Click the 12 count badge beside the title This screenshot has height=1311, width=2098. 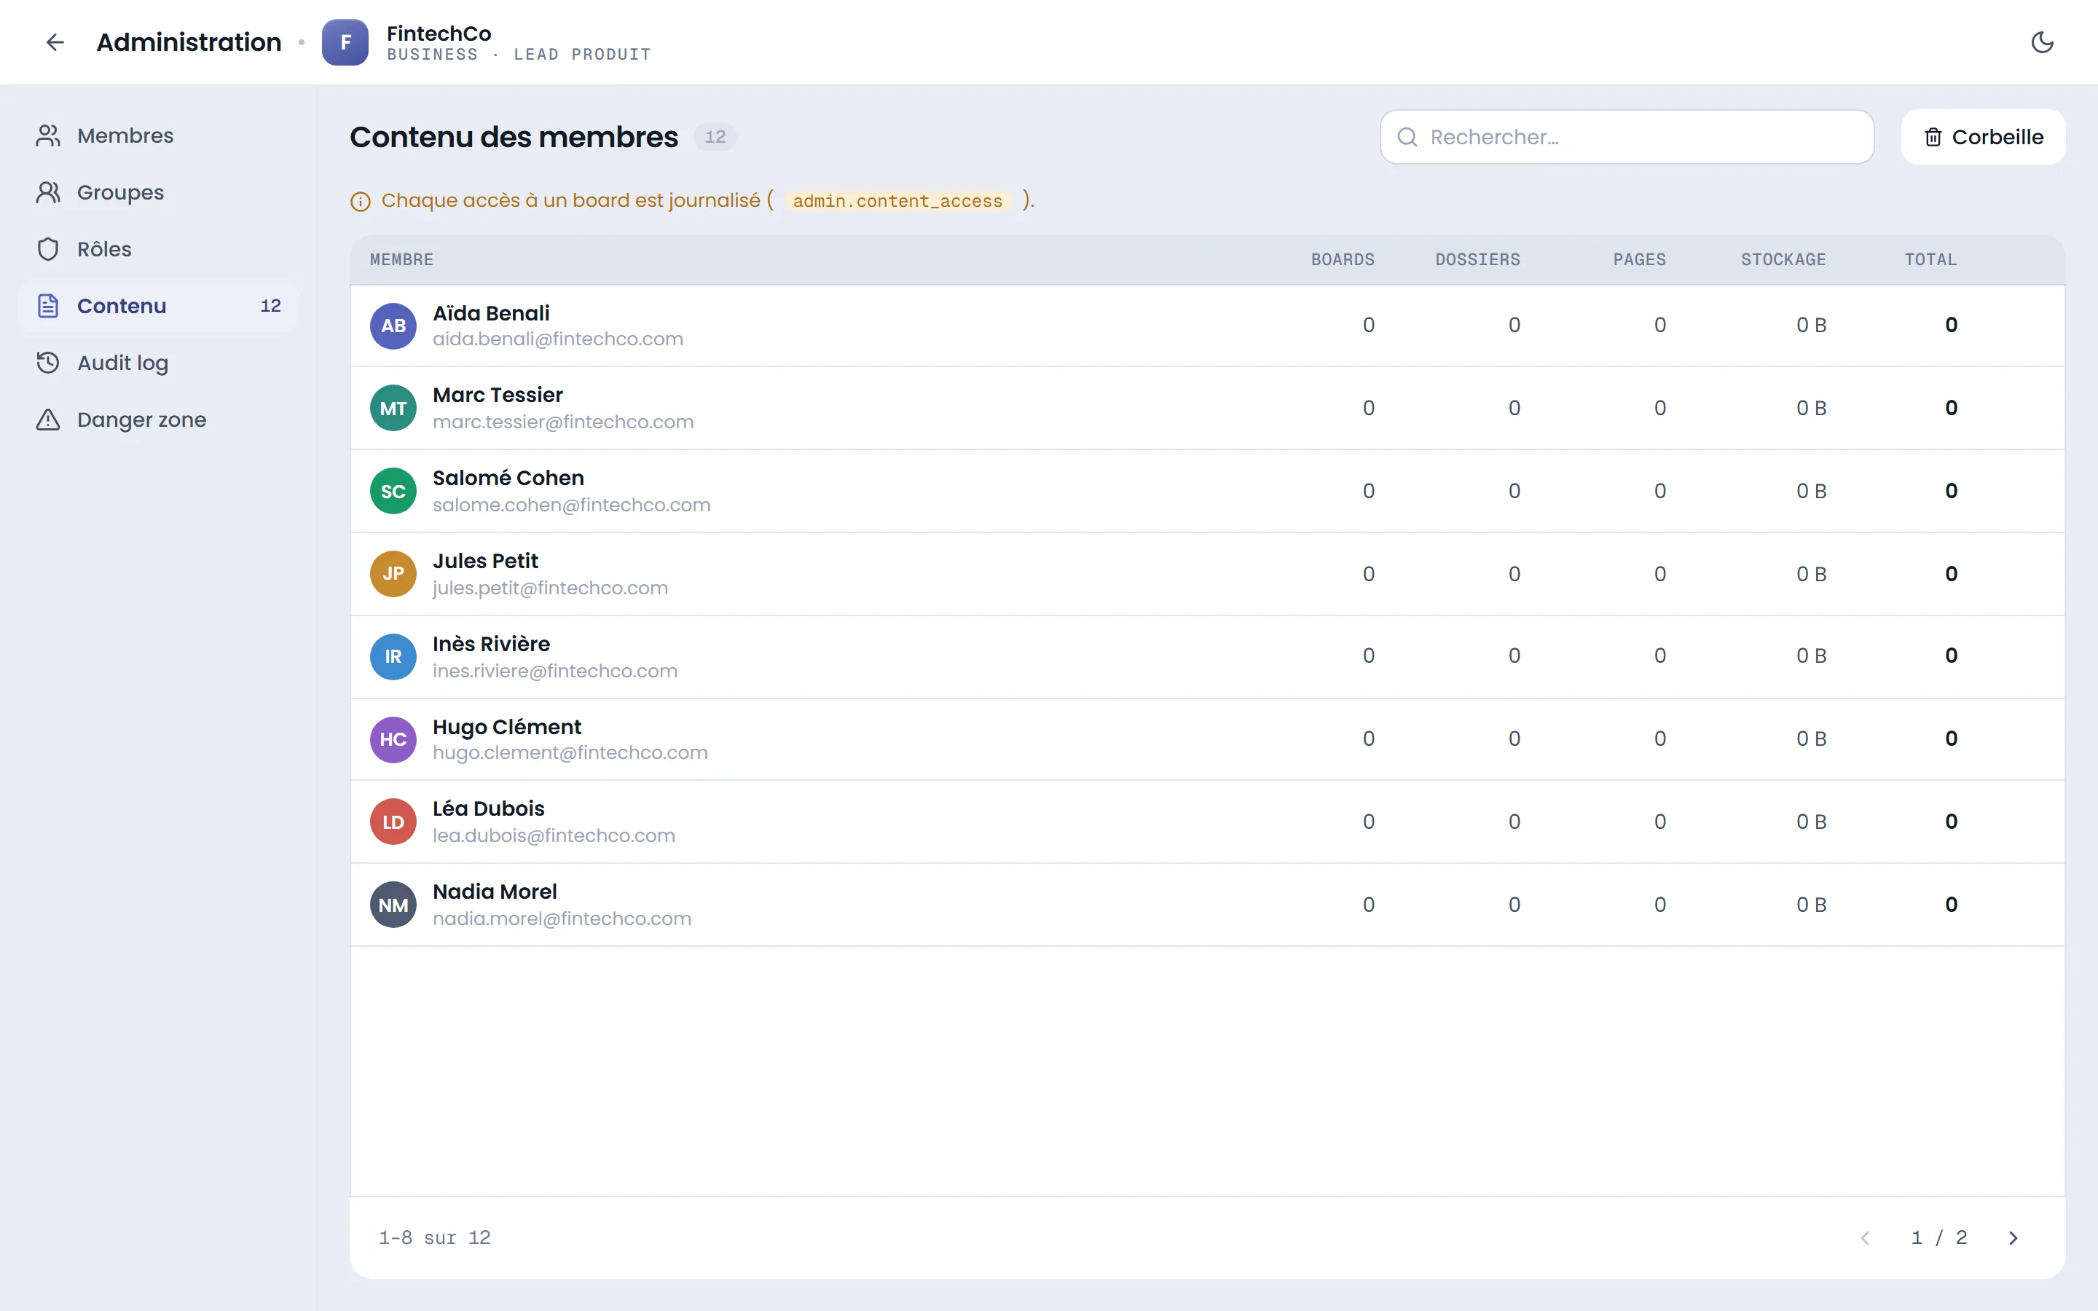[x=715, y=137]
